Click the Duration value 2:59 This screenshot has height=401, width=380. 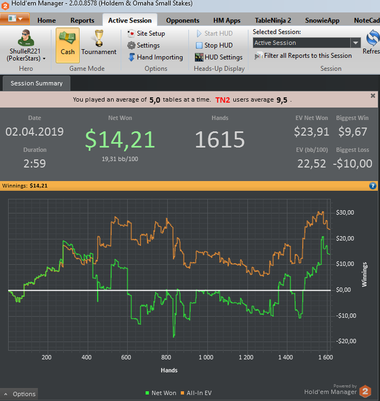tap(34, 164)
